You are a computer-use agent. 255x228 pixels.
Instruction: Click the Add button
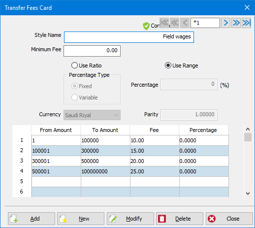(x=32, y=219)
